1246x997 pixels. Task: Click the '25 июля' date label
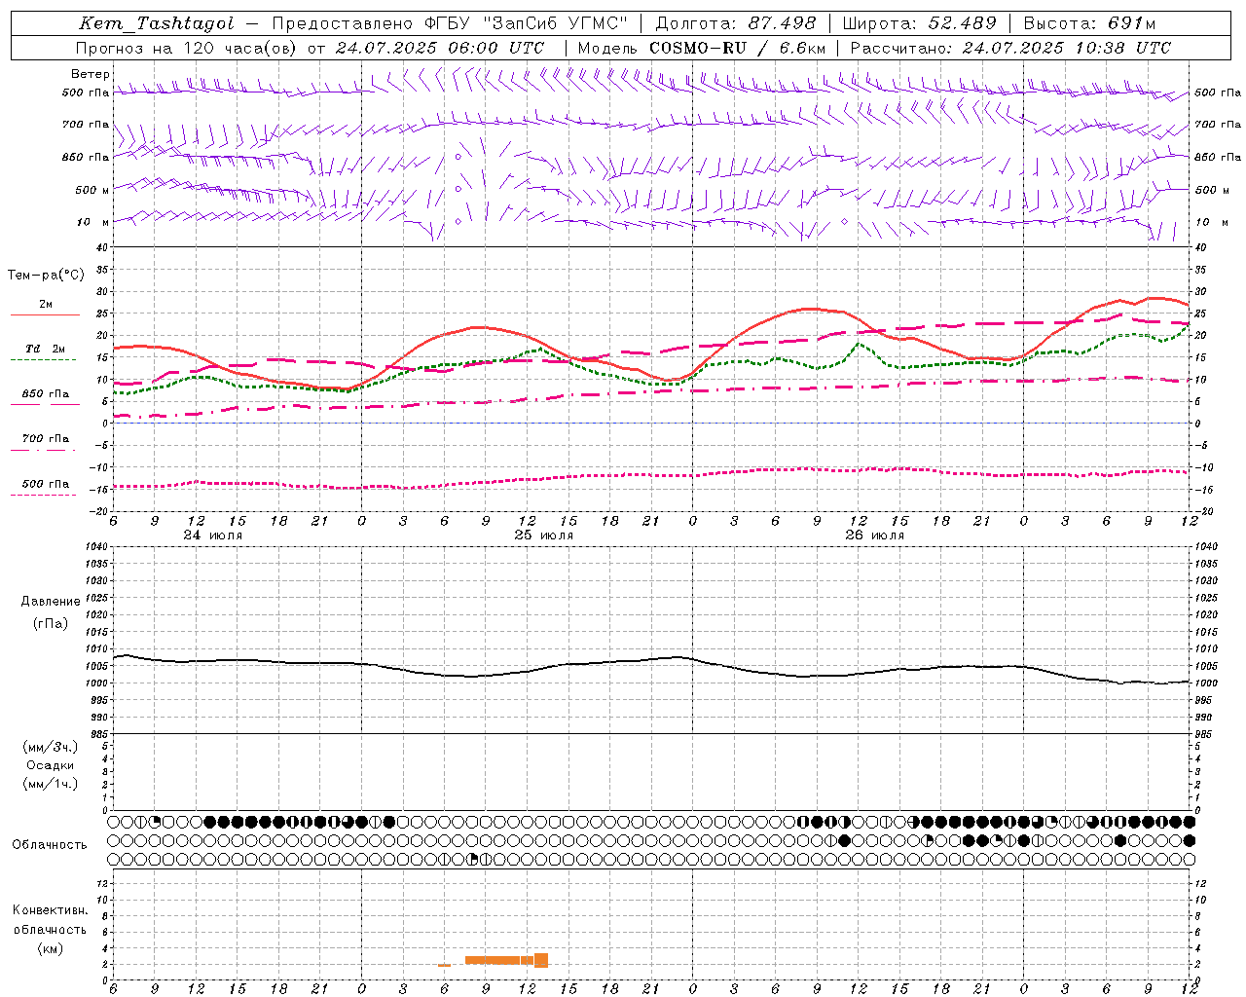(544, 535)
